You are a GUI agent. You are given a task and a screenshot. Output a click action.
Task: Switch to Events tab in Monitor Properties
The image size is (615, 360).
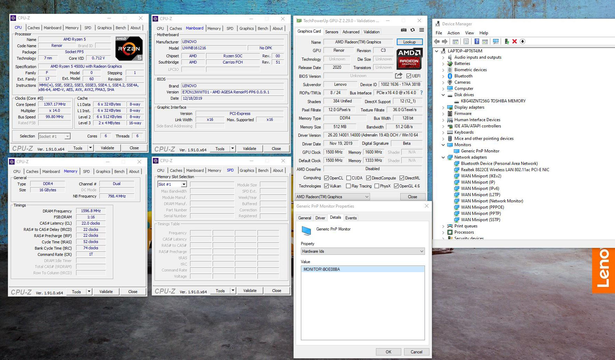tap(351, 218)
